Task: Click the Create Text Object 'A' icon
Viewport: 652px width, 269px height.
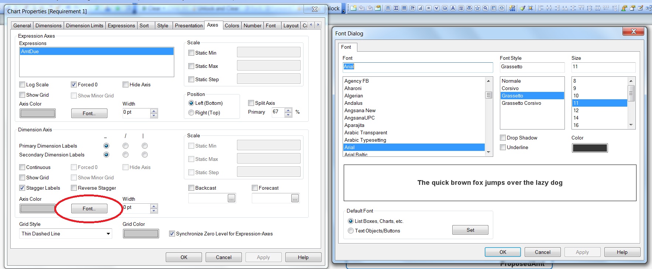Action: [x=453, y=8]
